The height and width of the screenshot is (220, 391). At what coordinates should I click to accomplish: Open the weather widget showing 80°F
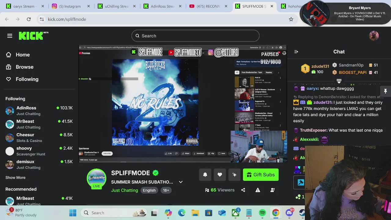(x=21, y=213)
